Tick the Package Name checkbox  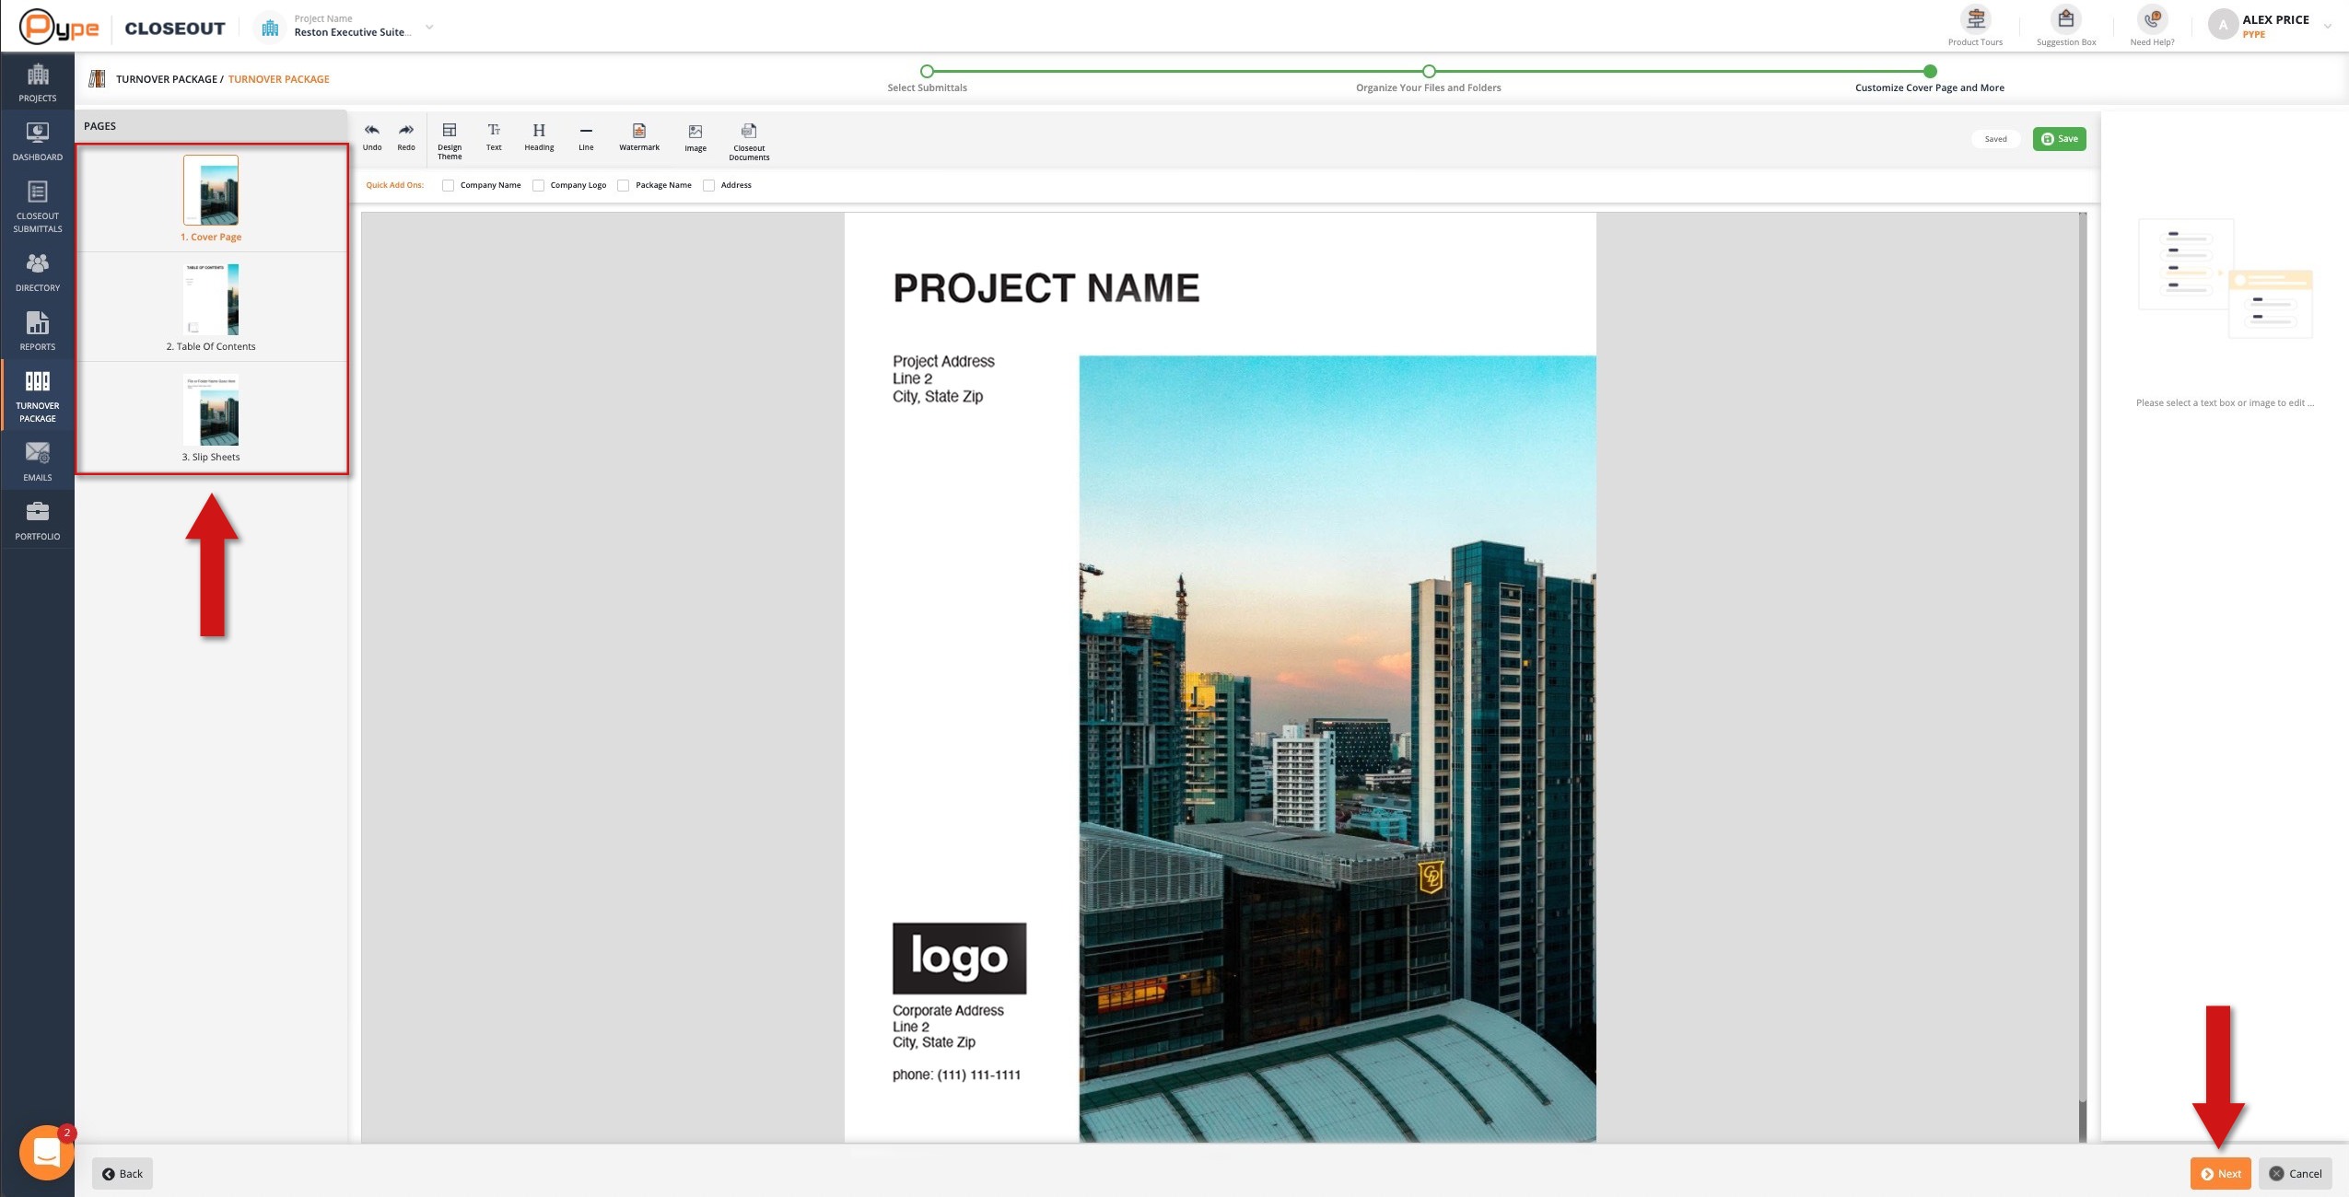click(x=624, y=185)
